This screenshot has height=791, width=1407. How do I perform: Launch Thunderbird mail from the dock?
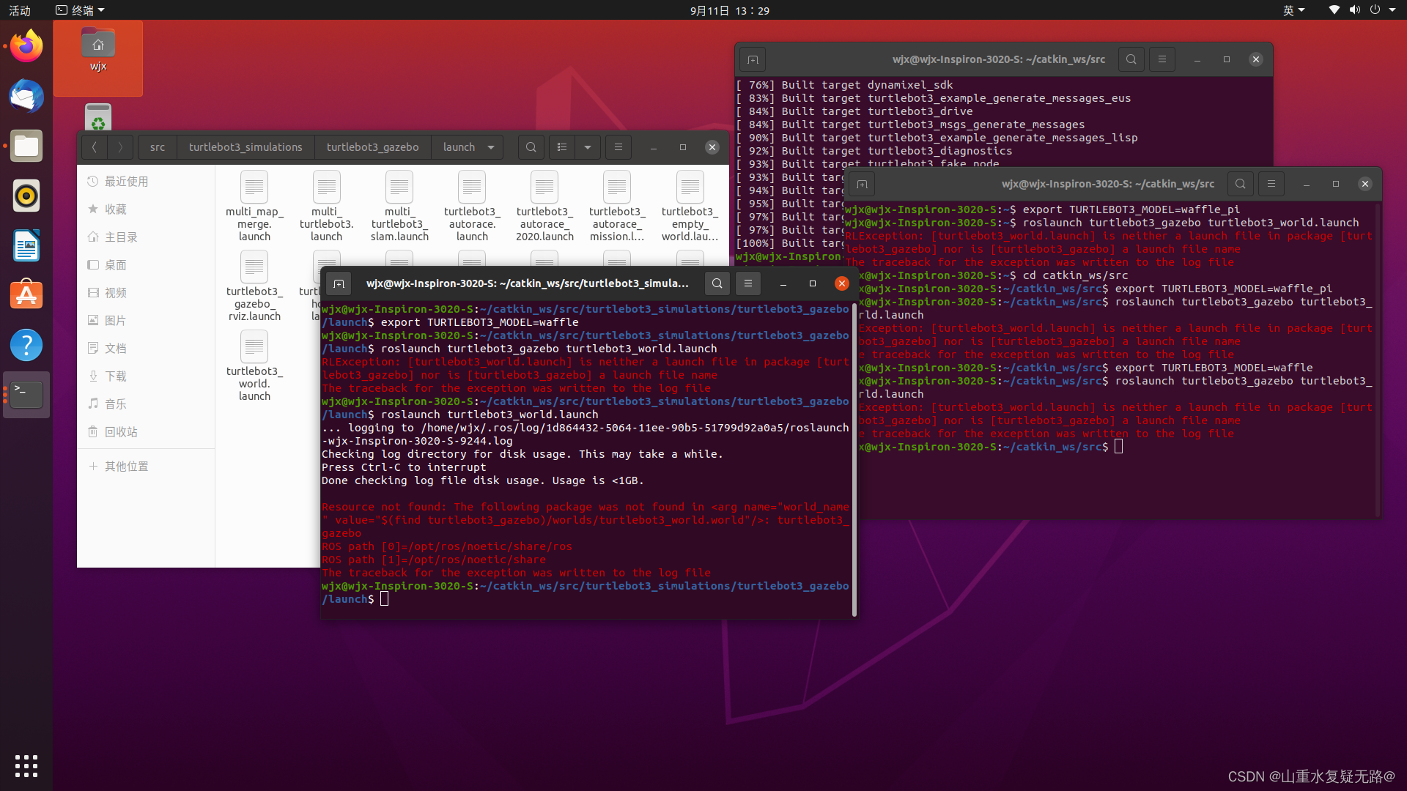pos(26,96)
